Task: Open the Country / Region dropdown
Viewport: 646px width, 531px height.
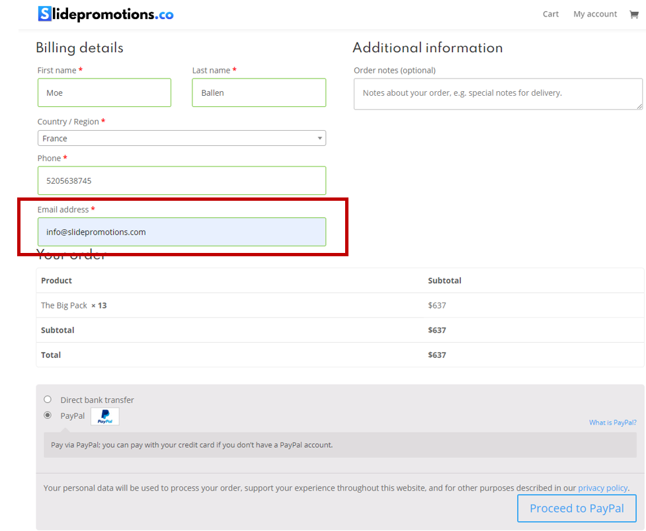Action: point(181,138)
